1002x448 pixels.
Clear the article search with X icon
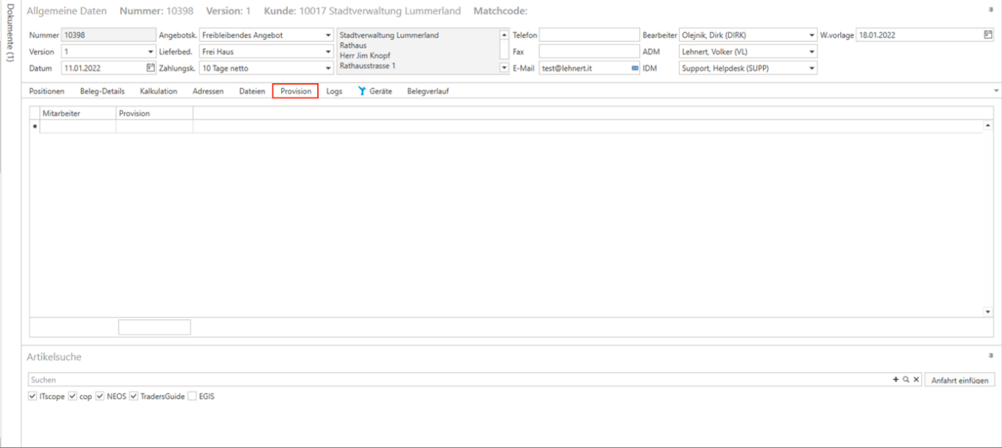pos(916,380)
